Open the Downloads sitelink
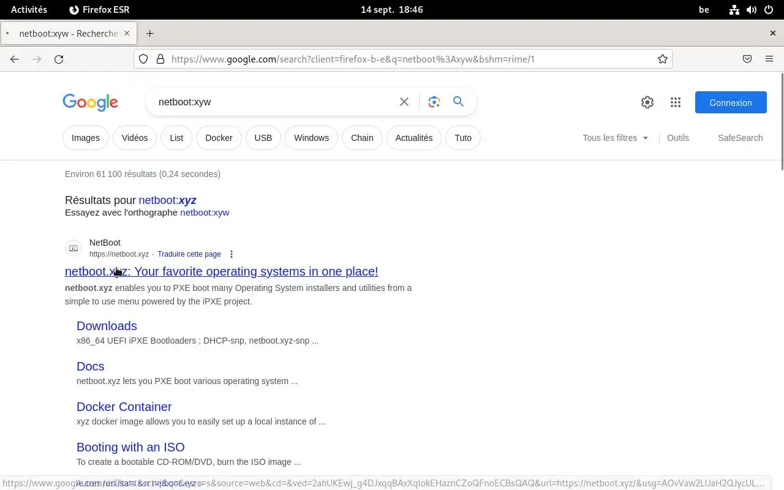 (x=107, y=326)
